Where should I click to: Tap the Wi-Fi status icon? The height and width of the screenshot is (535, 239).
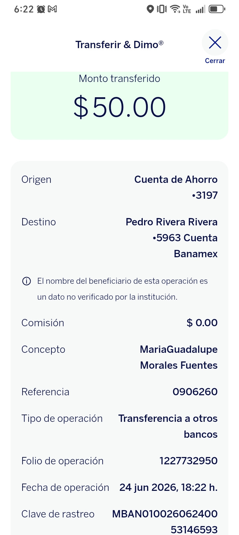tap(175, 9)
